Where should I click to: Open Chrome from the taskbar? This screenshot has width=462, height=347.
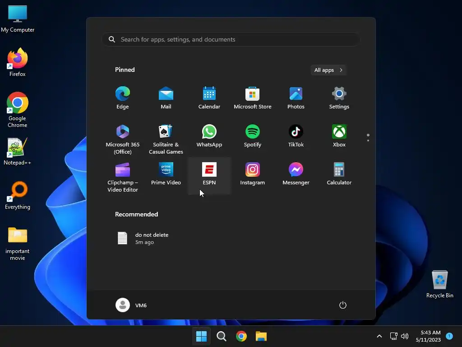pyautogui.click(x=241, y=336)
